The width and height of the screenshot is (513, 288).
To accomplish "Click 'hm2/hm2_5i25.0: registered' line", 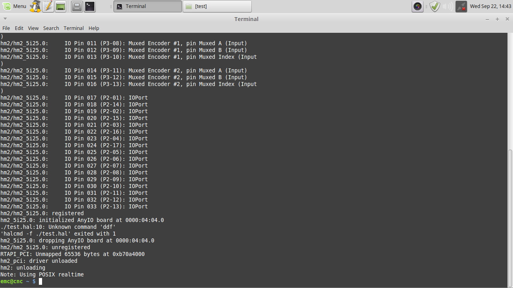I will click(42, 213).
